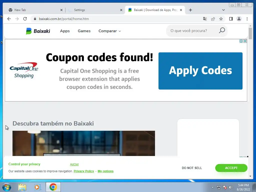
Task: Click the Baixaki logo
Action: point(38,31)
